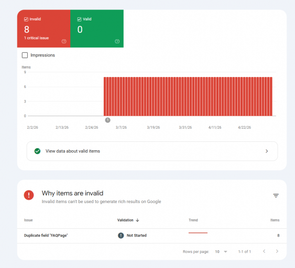
Task: Uncheck the Valid checkbox
Action: (80, 19)
